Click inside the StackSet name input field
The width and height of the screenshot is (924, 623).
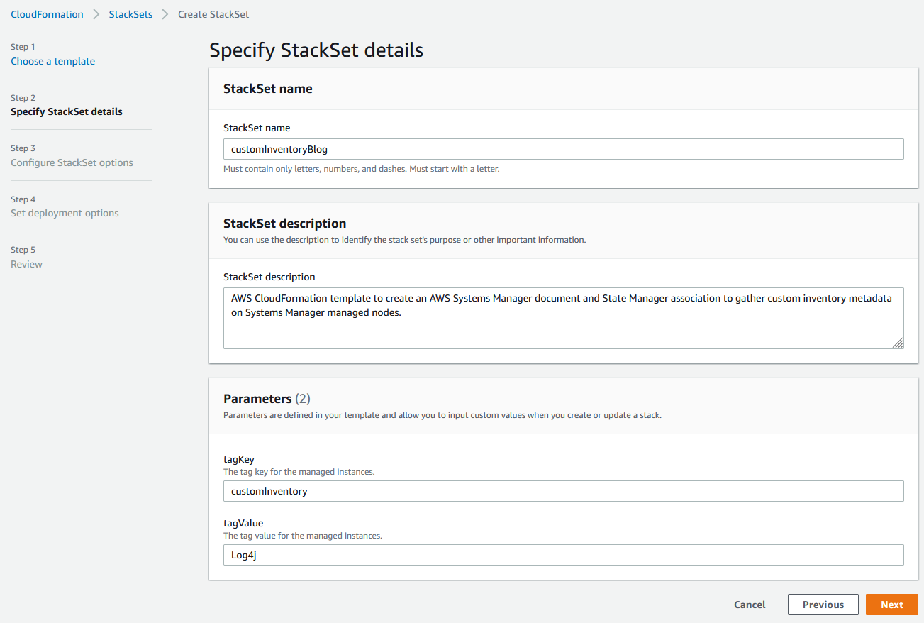(564, 149)
